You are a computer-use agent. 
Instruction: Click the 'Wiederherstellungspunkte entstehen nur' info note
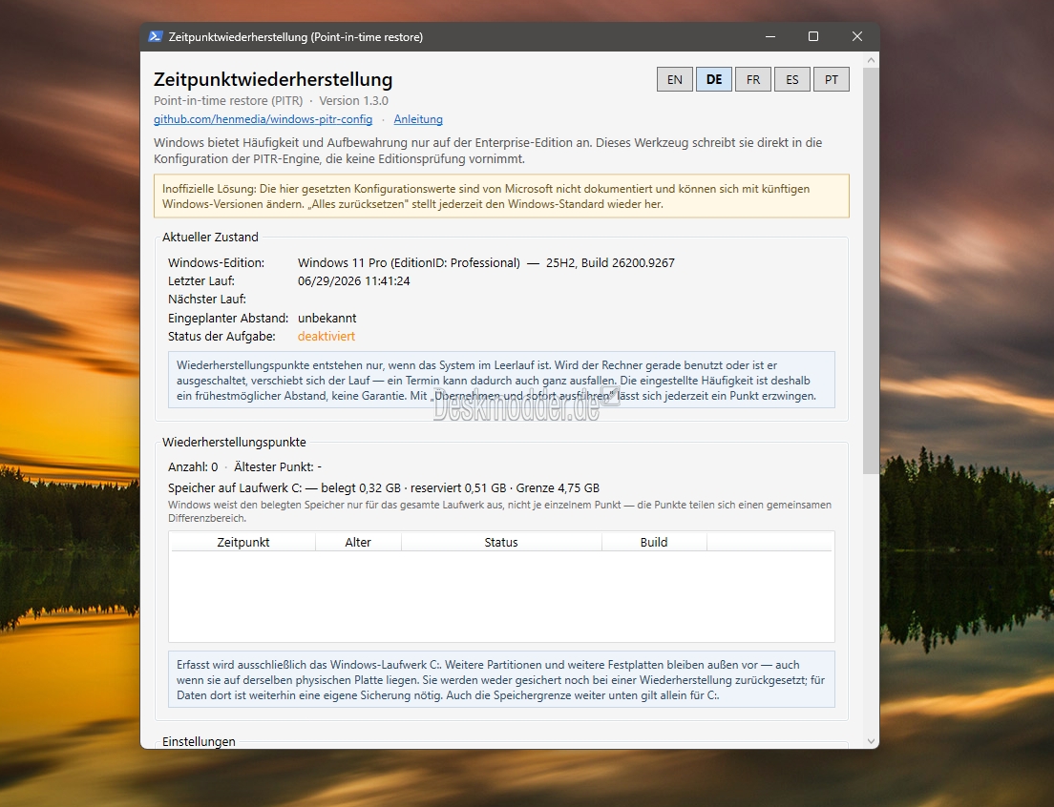tap(501, 380)
